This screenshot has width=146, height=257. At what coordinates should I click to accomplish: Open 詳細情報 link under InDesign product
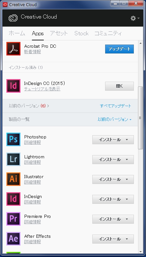33,202
